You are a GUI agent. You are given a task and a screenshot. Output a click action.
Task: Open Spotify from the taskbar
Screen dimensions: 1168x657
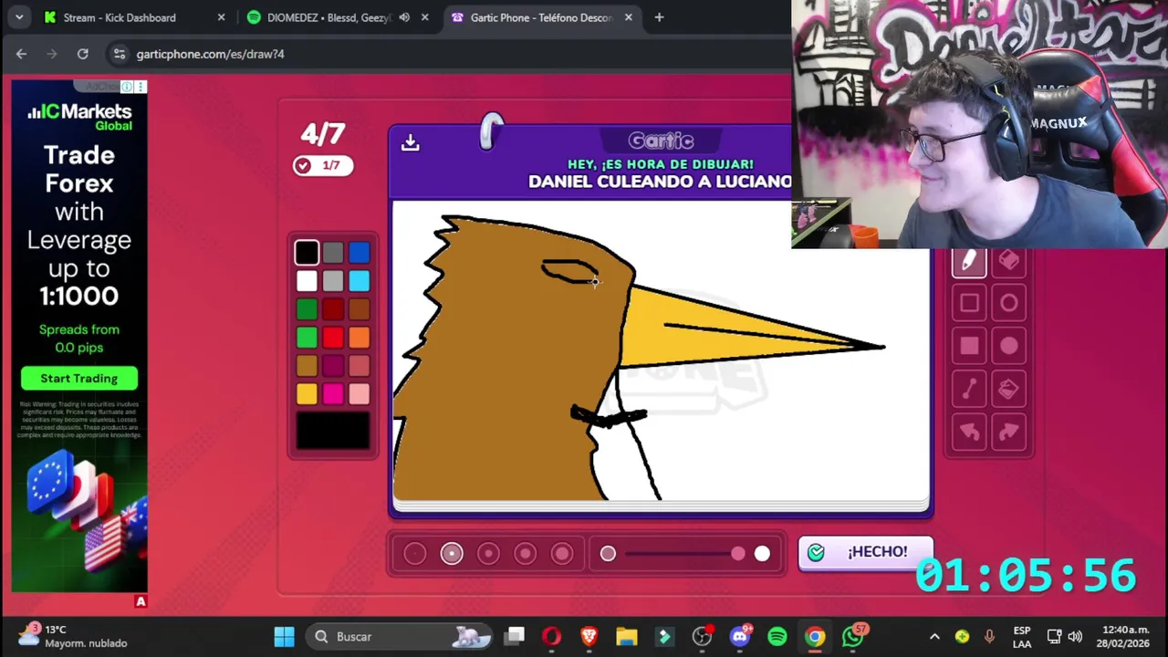(777, 636)
